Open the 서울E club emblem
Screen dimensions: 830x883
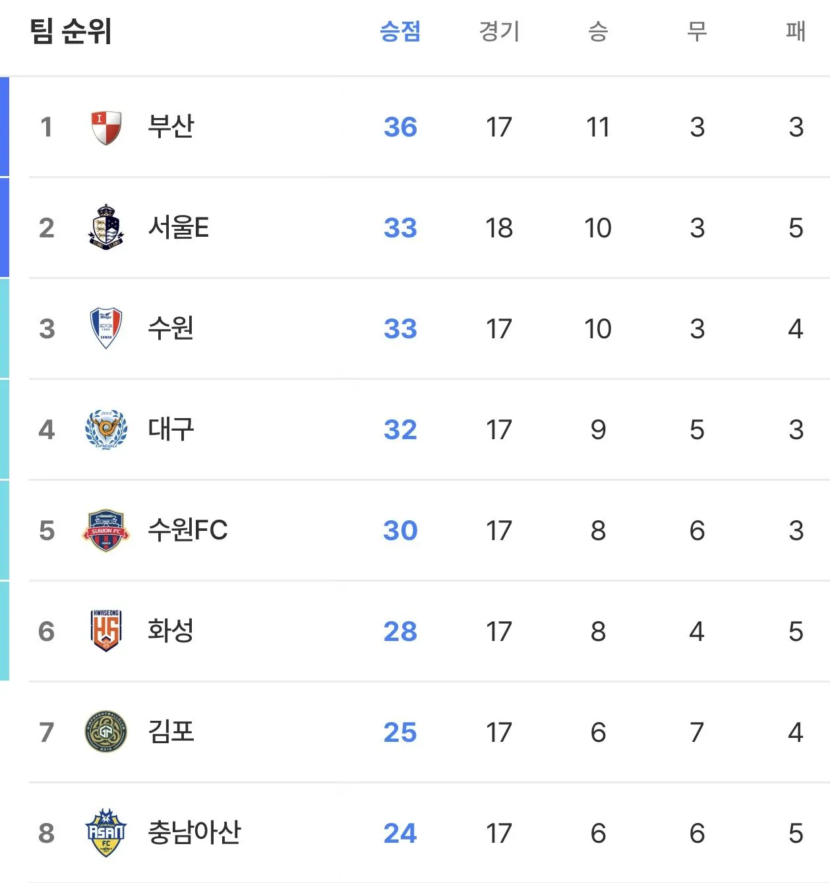point(105,228)
